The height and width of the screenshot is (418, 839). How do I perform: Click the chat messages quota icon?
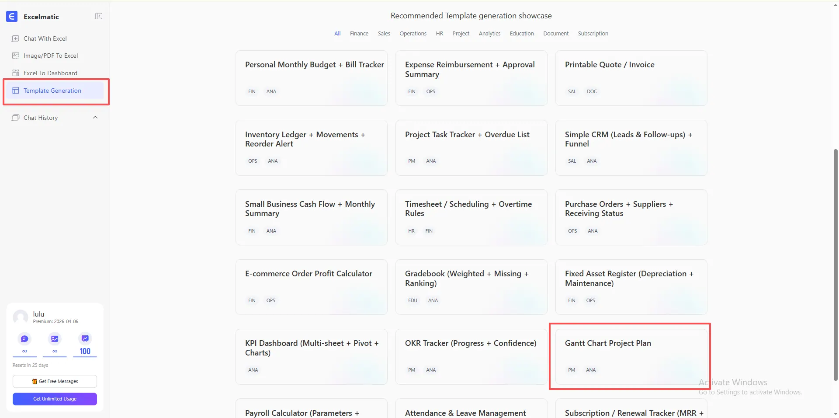pos(24,339)
